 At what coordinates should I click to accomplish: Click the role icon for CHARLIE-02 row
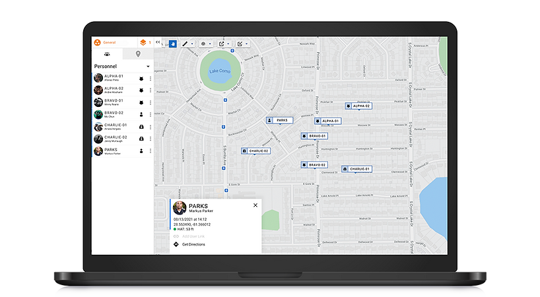[141, 139]
